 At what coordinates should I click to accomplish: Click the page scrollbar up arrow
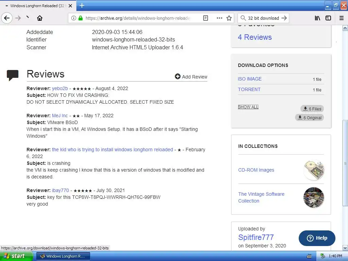(345, 28)
